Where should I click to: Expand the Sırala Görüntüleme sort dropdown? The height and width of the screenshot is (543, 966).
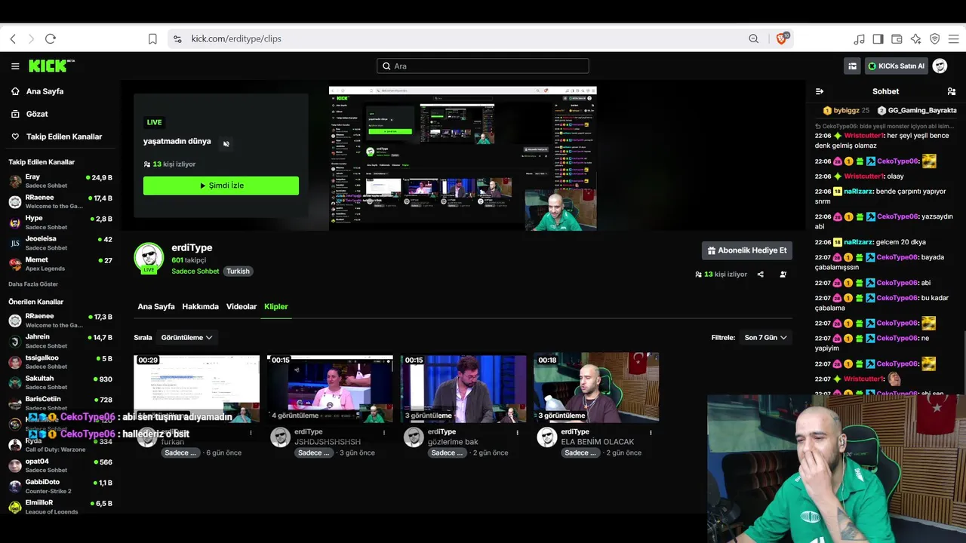click(186, 338)
